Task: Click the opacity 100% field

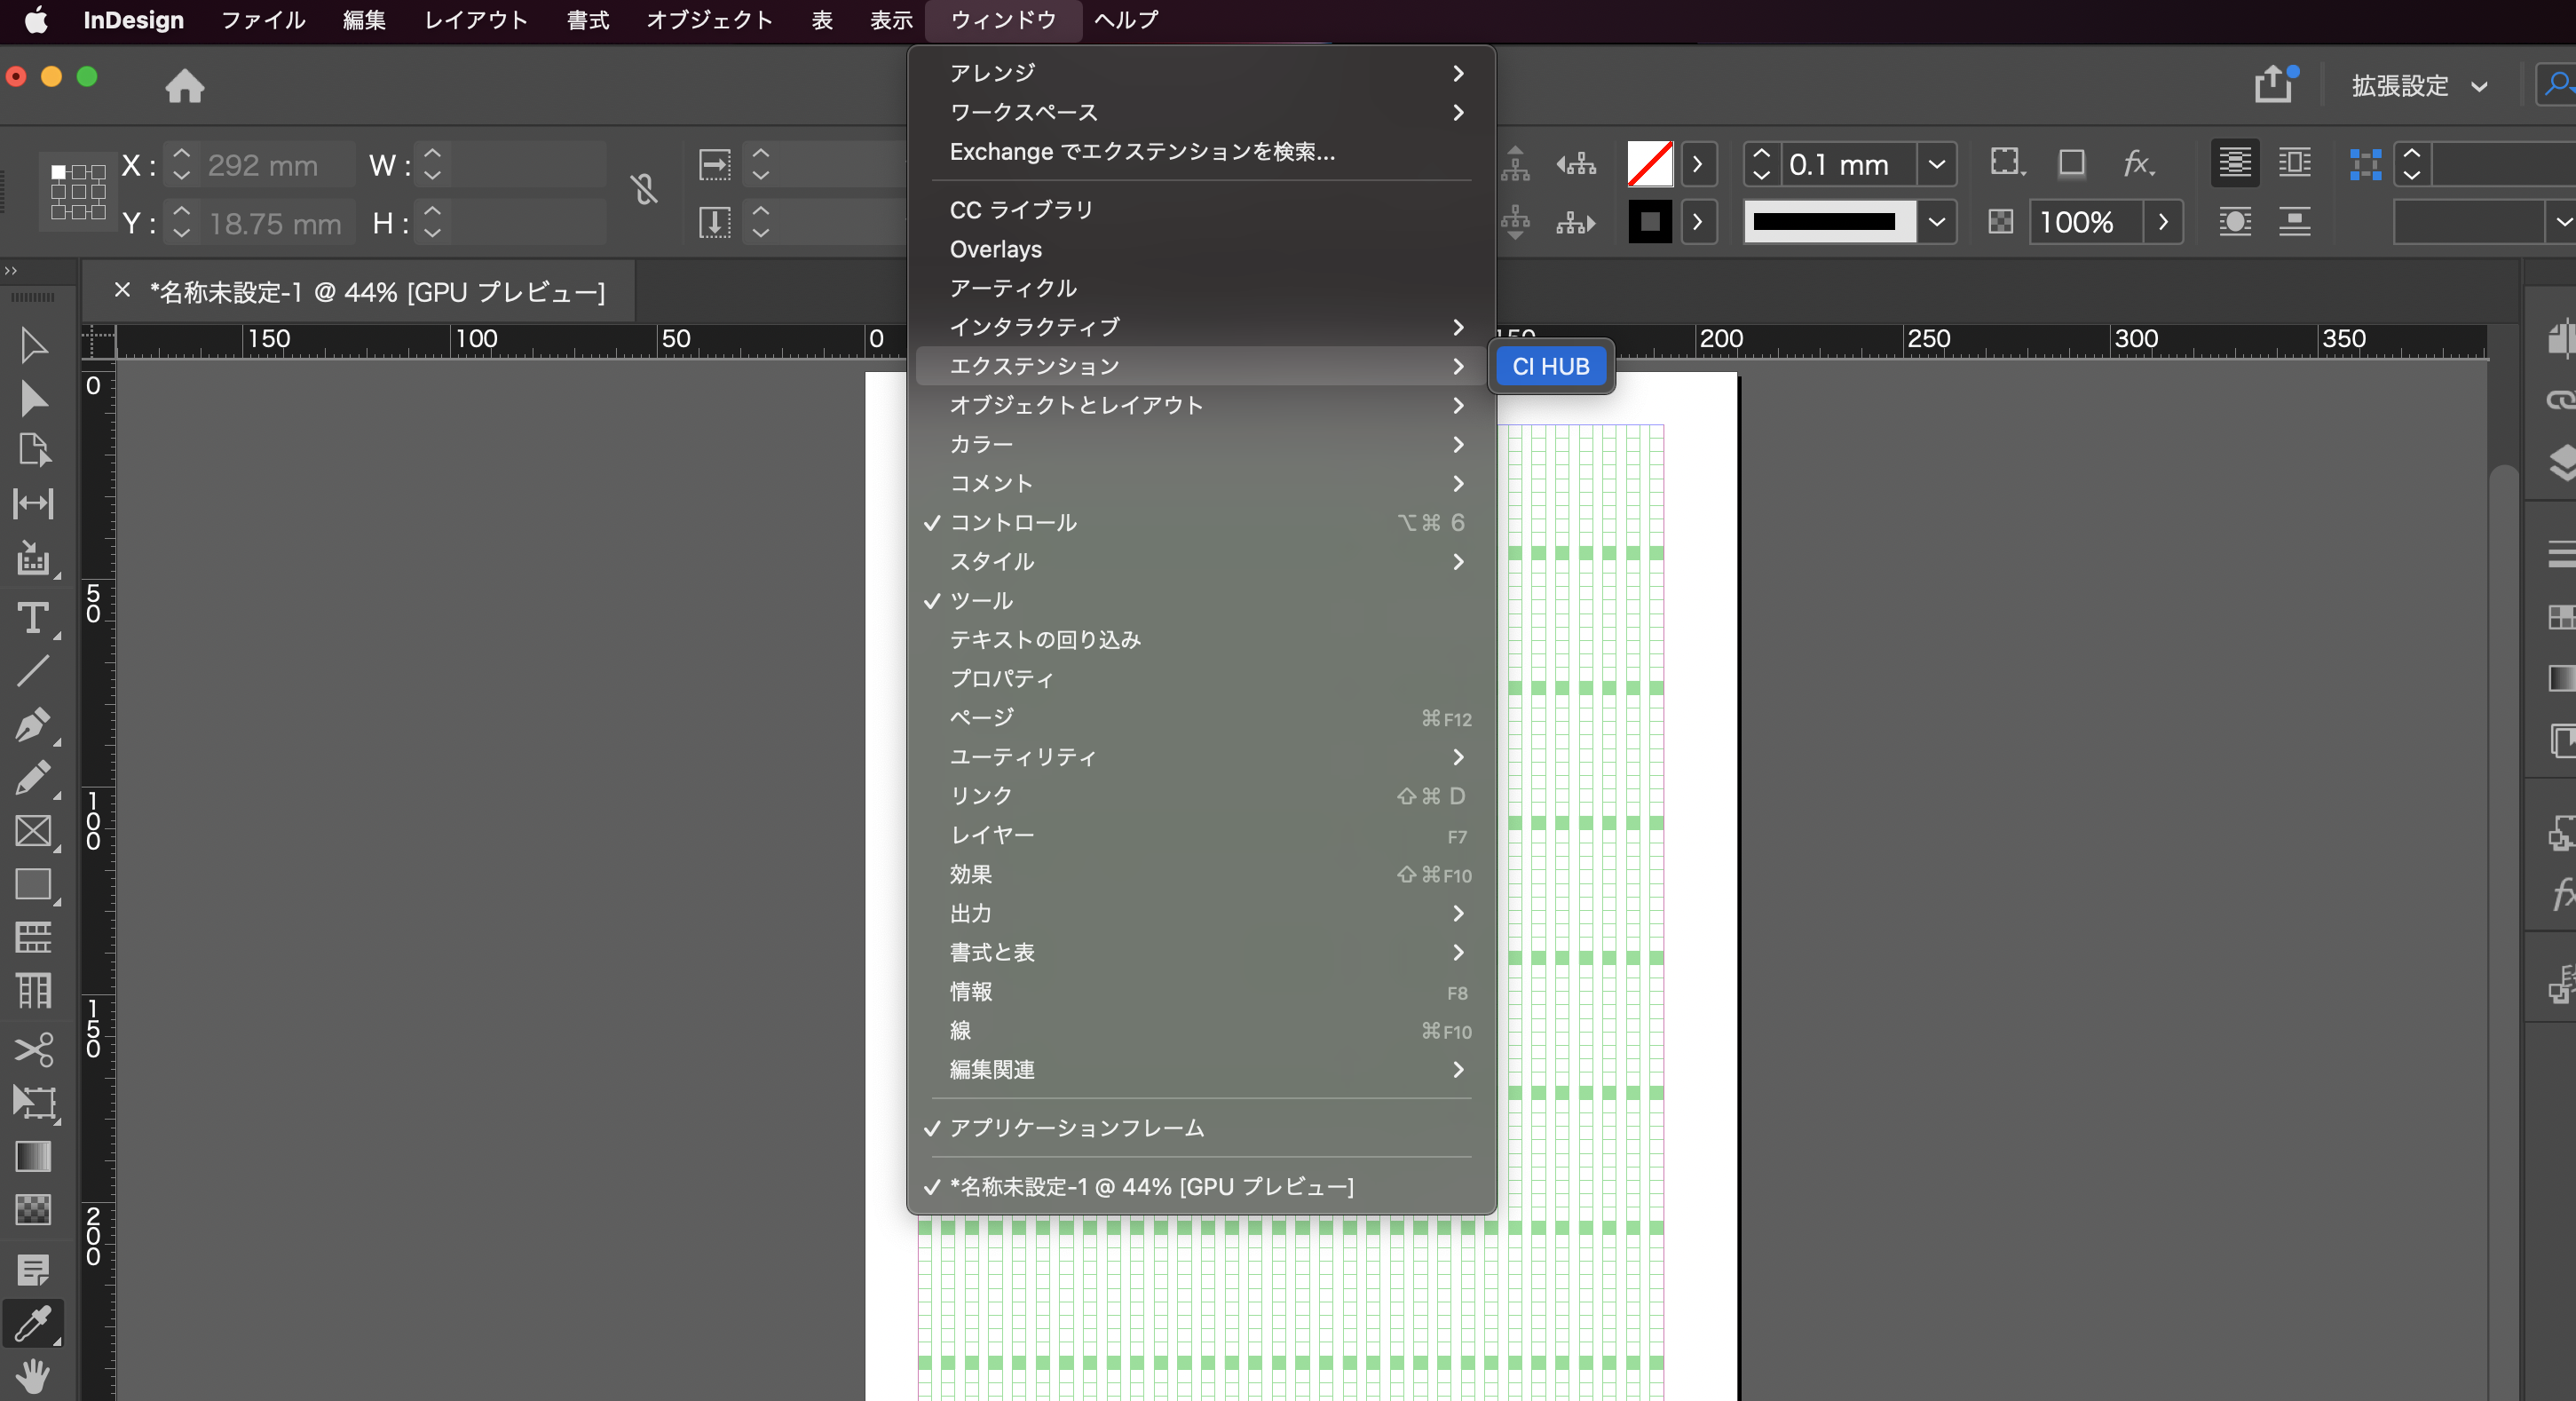Action: (2087, 222)
